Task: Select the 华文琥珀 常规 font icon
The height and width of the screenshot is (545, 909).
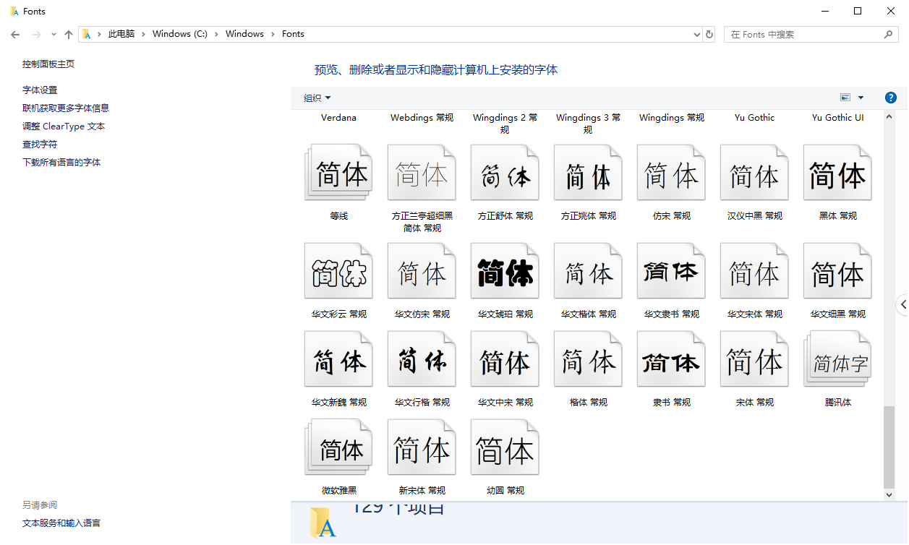Action: coord(505,271)
